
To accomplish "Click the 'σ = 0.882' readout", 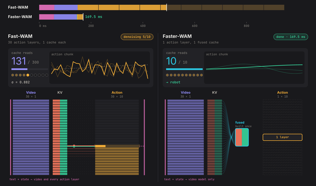I will point(20,82).
